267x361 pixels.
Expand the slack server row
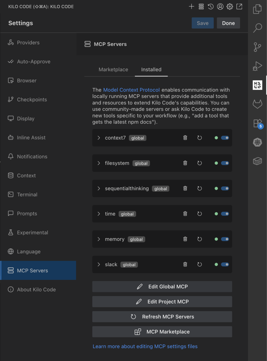click(x=99, y=265)
